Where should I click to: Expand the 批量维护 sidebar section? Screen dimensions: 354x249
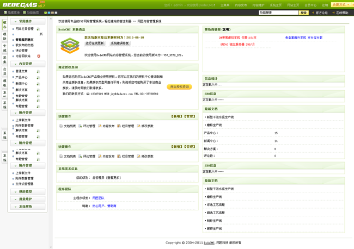pyautogui.click(x=28, y=199)
